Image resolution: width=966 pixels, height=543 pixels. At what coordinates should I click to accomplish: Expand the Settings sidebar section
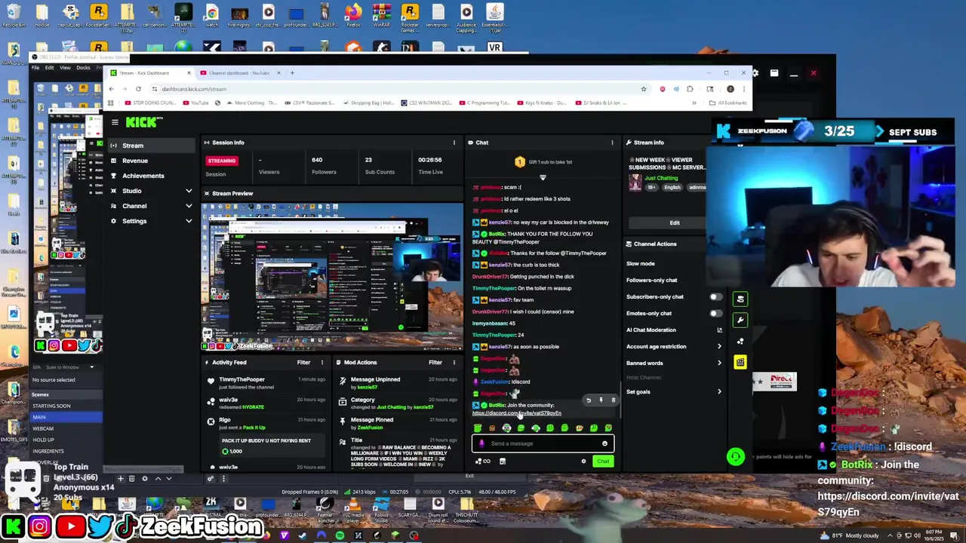(189, 221)
